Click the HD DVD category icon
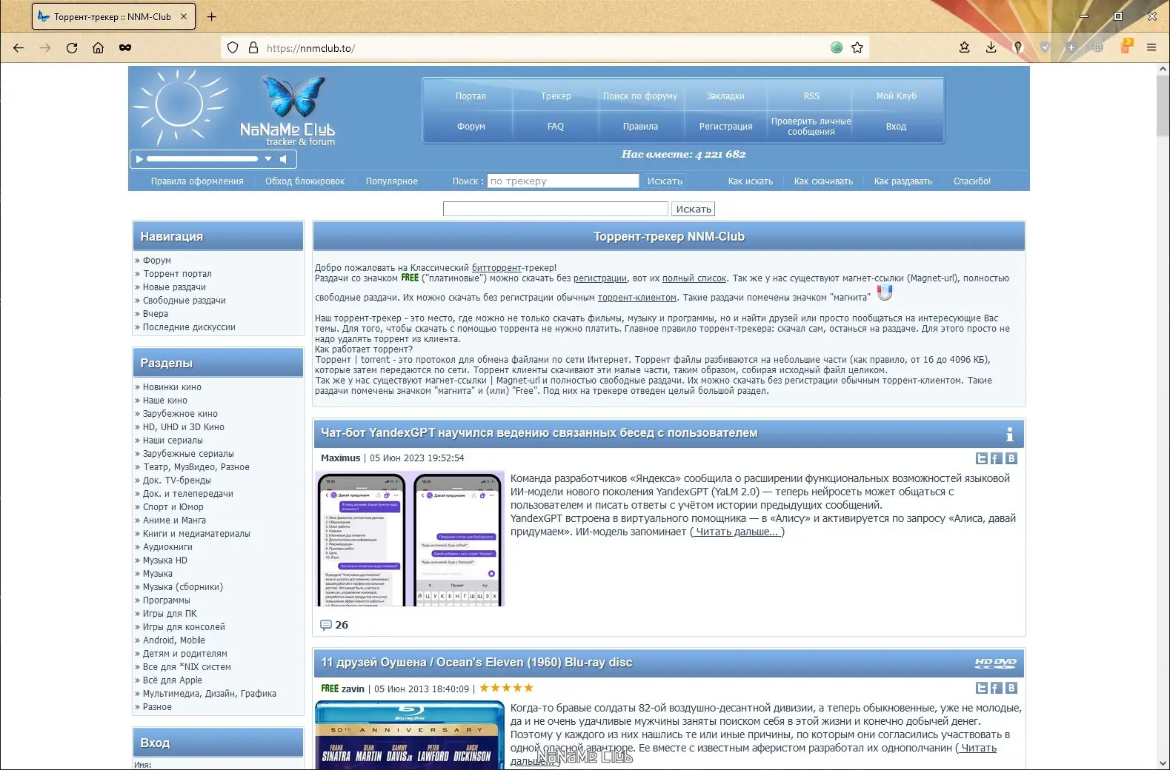The height and width of the screenshot is (770, 1170). tap(996, 663)
